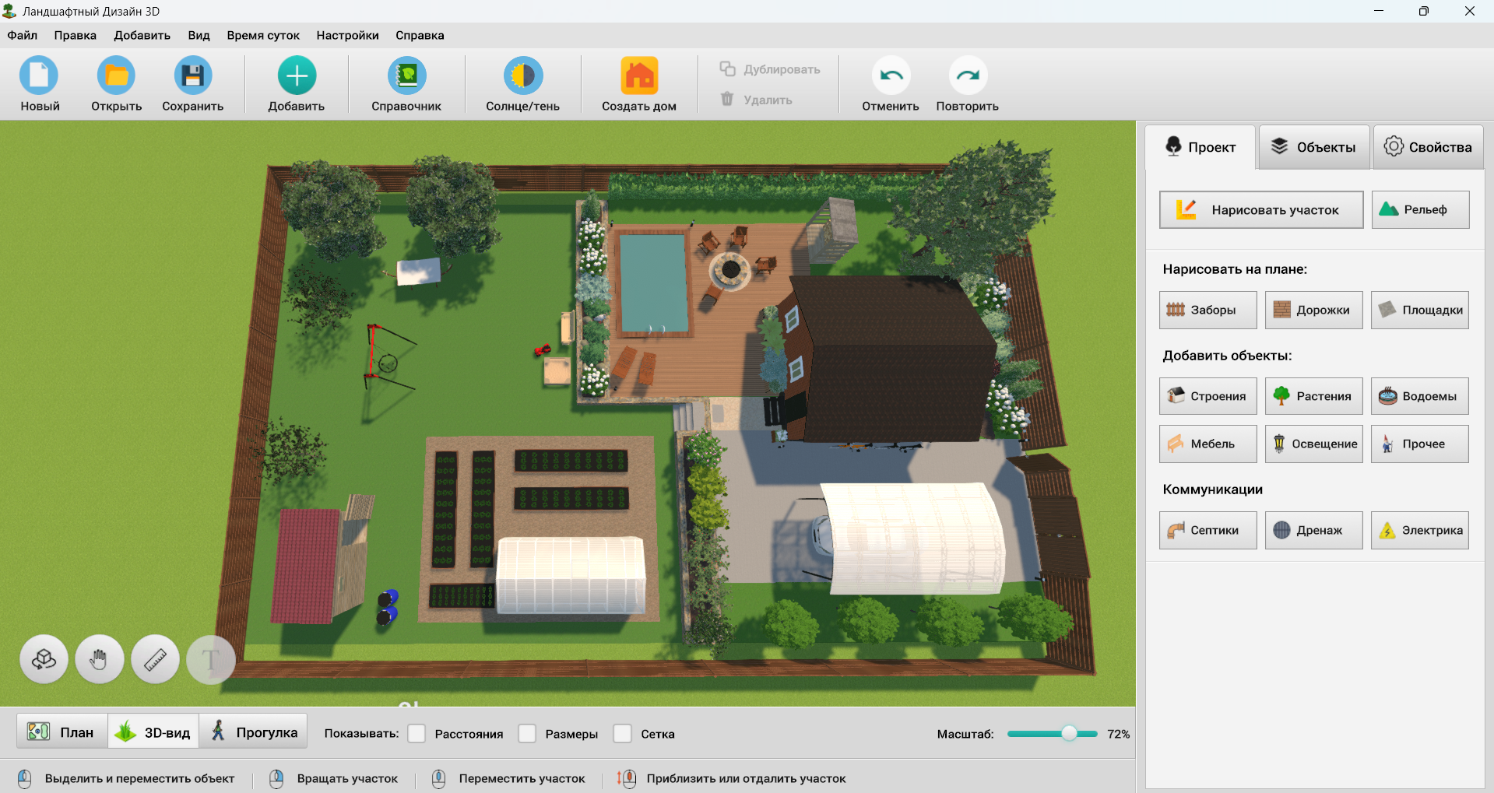The height and width of the screenshot is (793, 1494).
Task: Switch to the Объекты tab
Action: [x=1313, y=147]
